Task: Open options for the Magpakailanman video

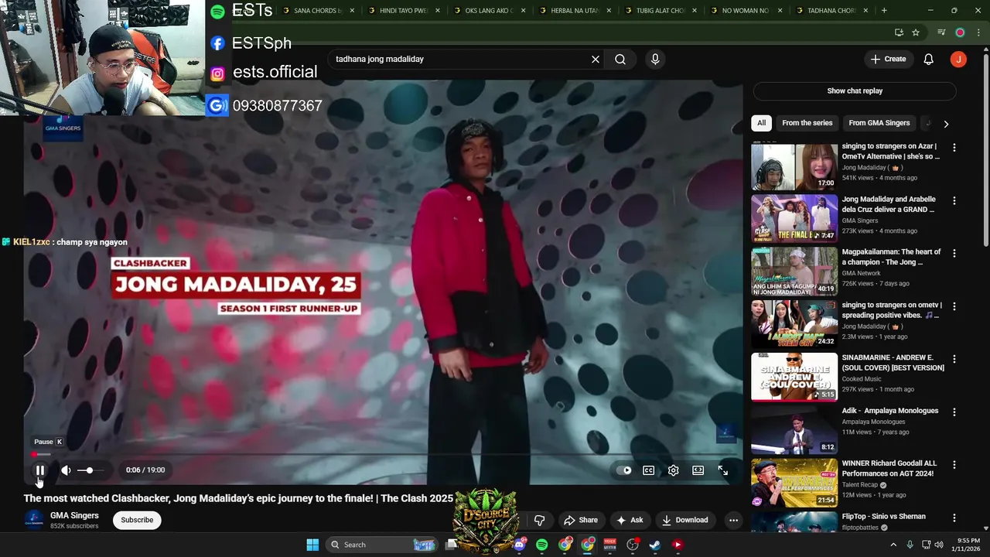Action: tap(954, 253)
